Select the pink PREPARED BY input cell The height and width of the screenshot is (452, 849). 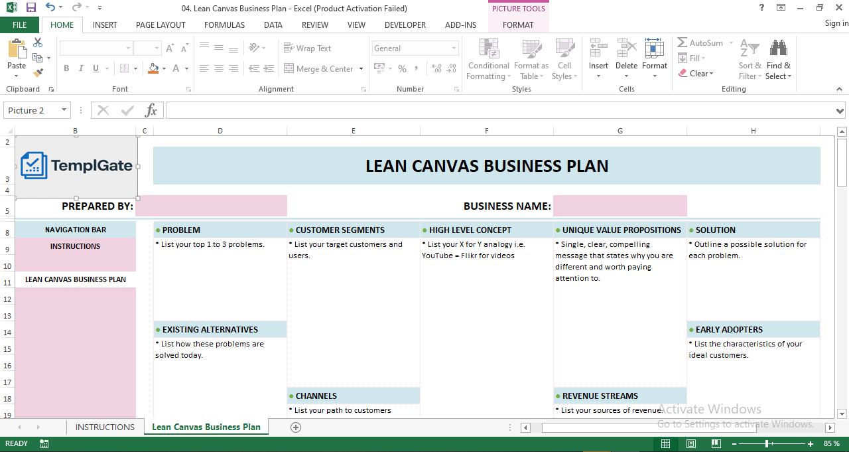tap(211, 206)
